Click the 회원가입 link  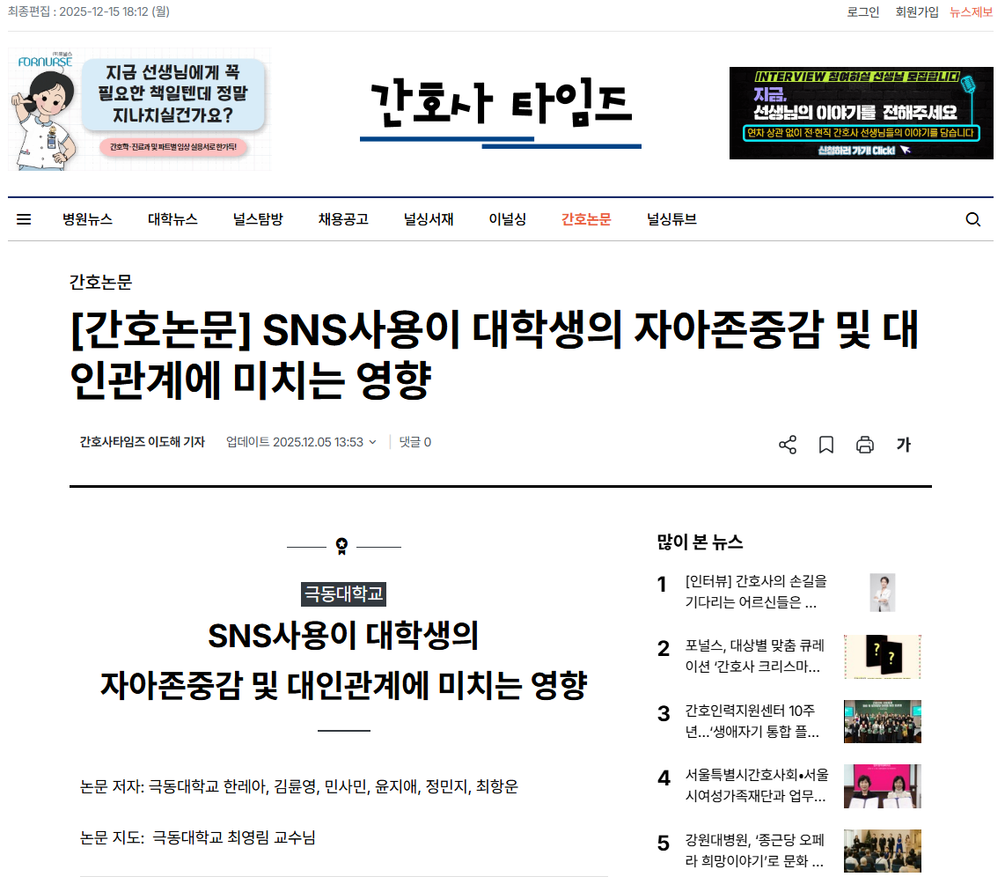pyautogui.click(x=917, y=11)
